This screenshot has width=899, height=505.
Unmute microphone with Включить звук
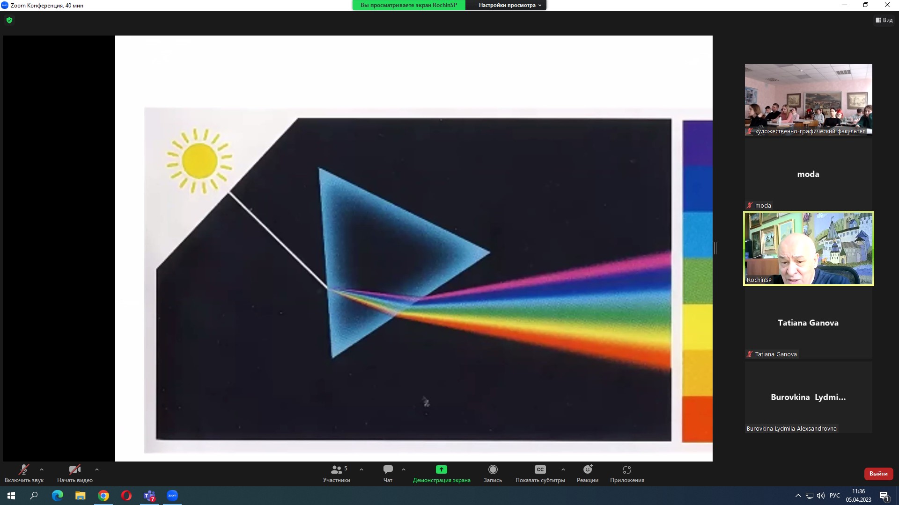23,470
